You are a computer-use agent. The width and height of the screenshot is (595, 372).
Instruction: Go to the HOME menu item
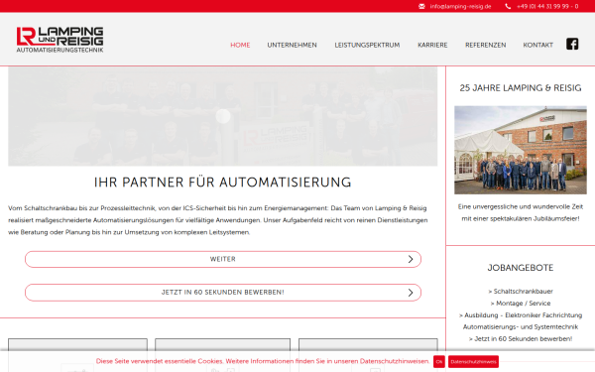tap(240, 45)
